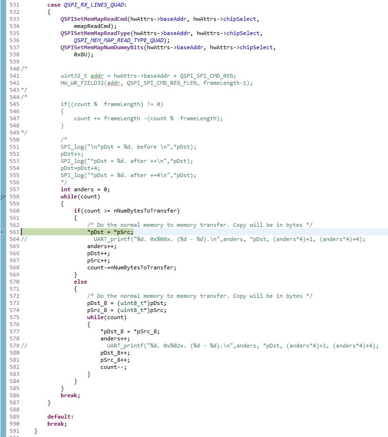This screenshot has width=388, height=437.
Task: Click 'while(count)' on line 558
Action: pyautogui.click(x=81, y=196)
